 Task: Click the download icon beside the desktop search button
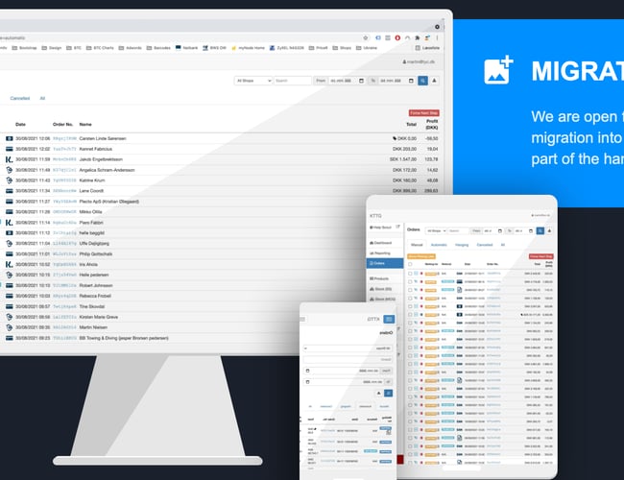coord(433,81)
